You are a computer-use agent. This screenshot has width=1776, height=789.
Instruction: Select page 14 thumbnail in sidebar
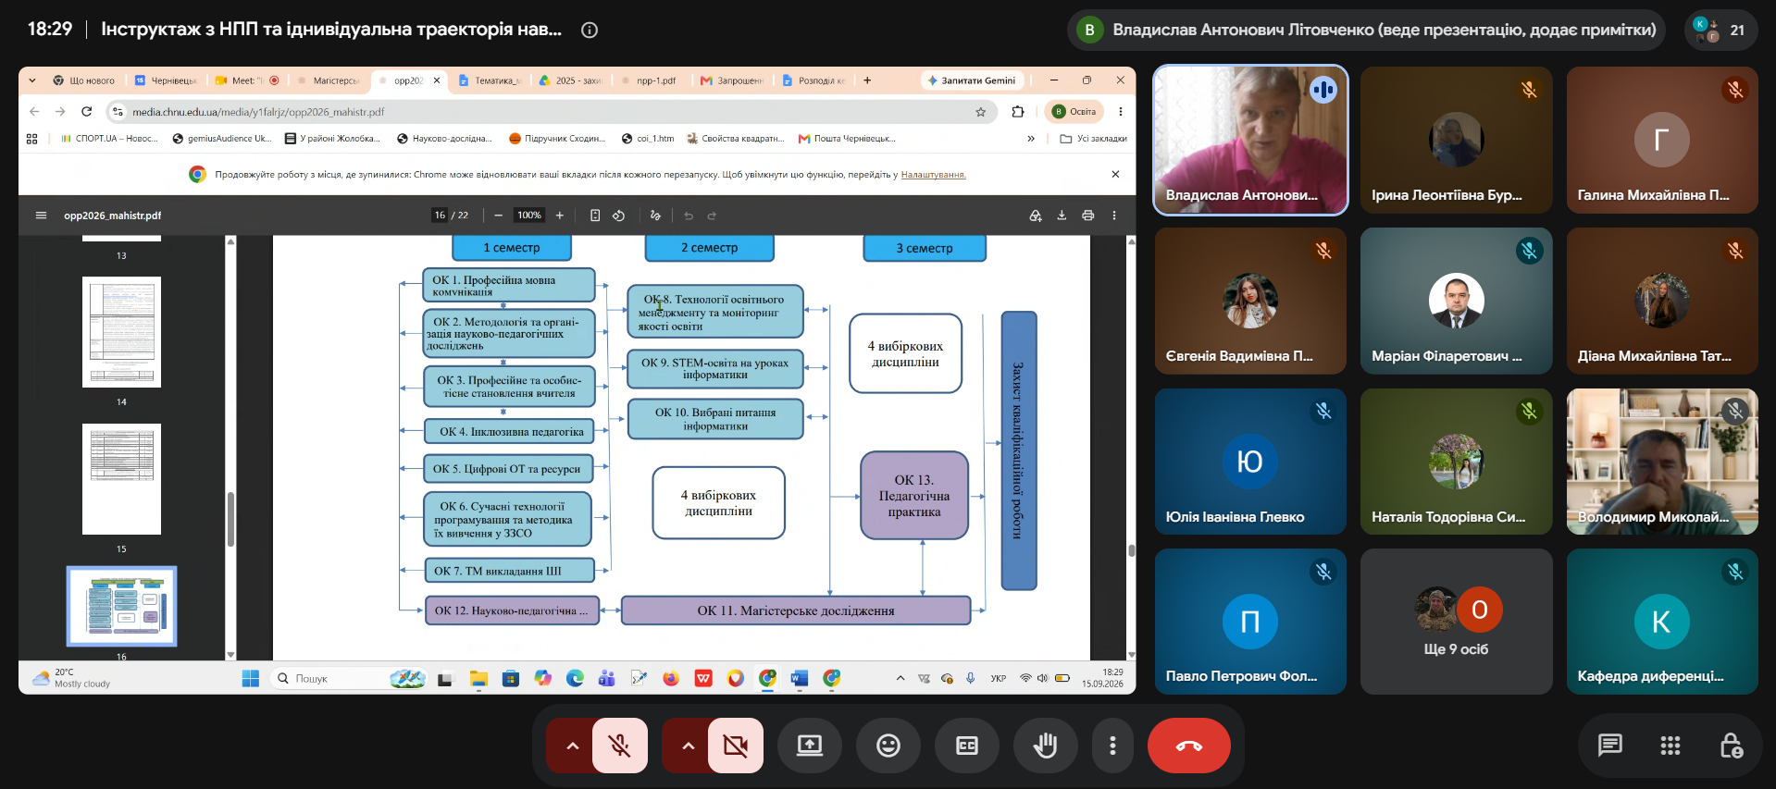click(121, 332)
